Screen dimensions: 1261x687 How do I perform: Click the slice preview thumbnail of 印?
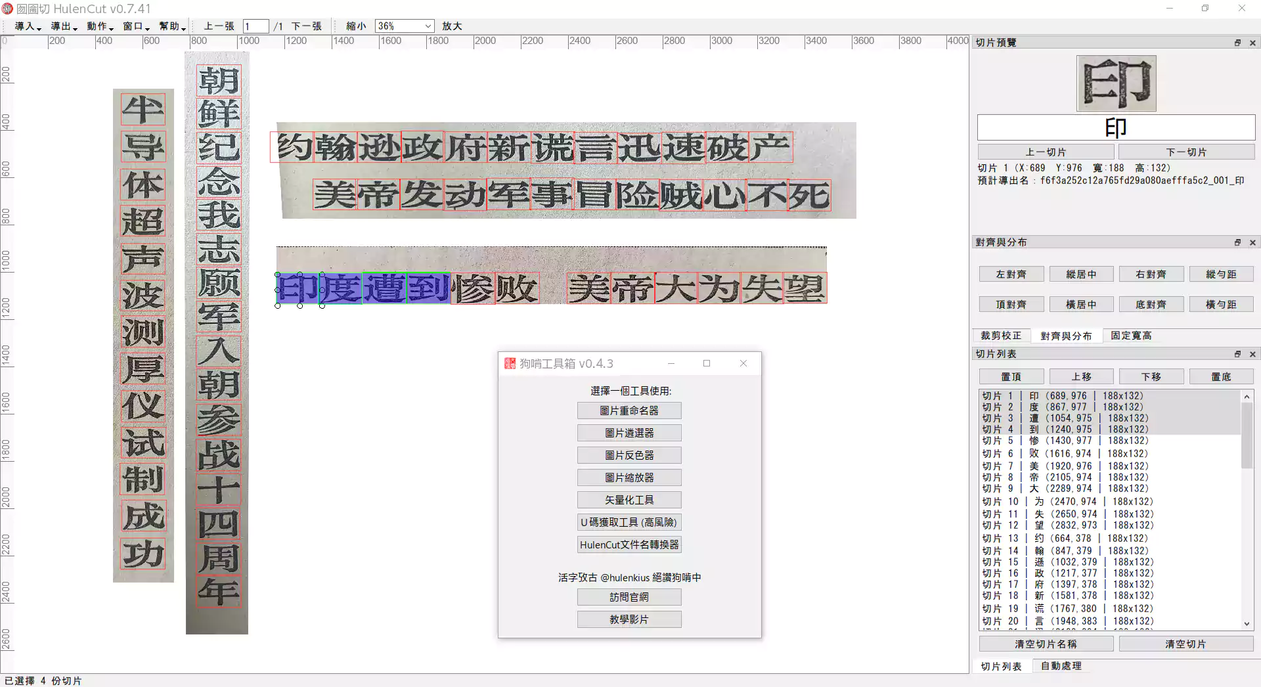pyautogui.click(x=1117, y=83)
